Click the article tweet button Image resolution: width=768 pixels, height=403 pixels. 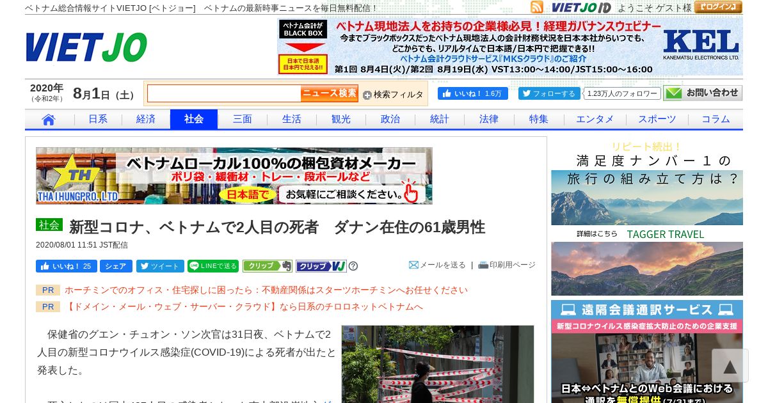[160, 266]
